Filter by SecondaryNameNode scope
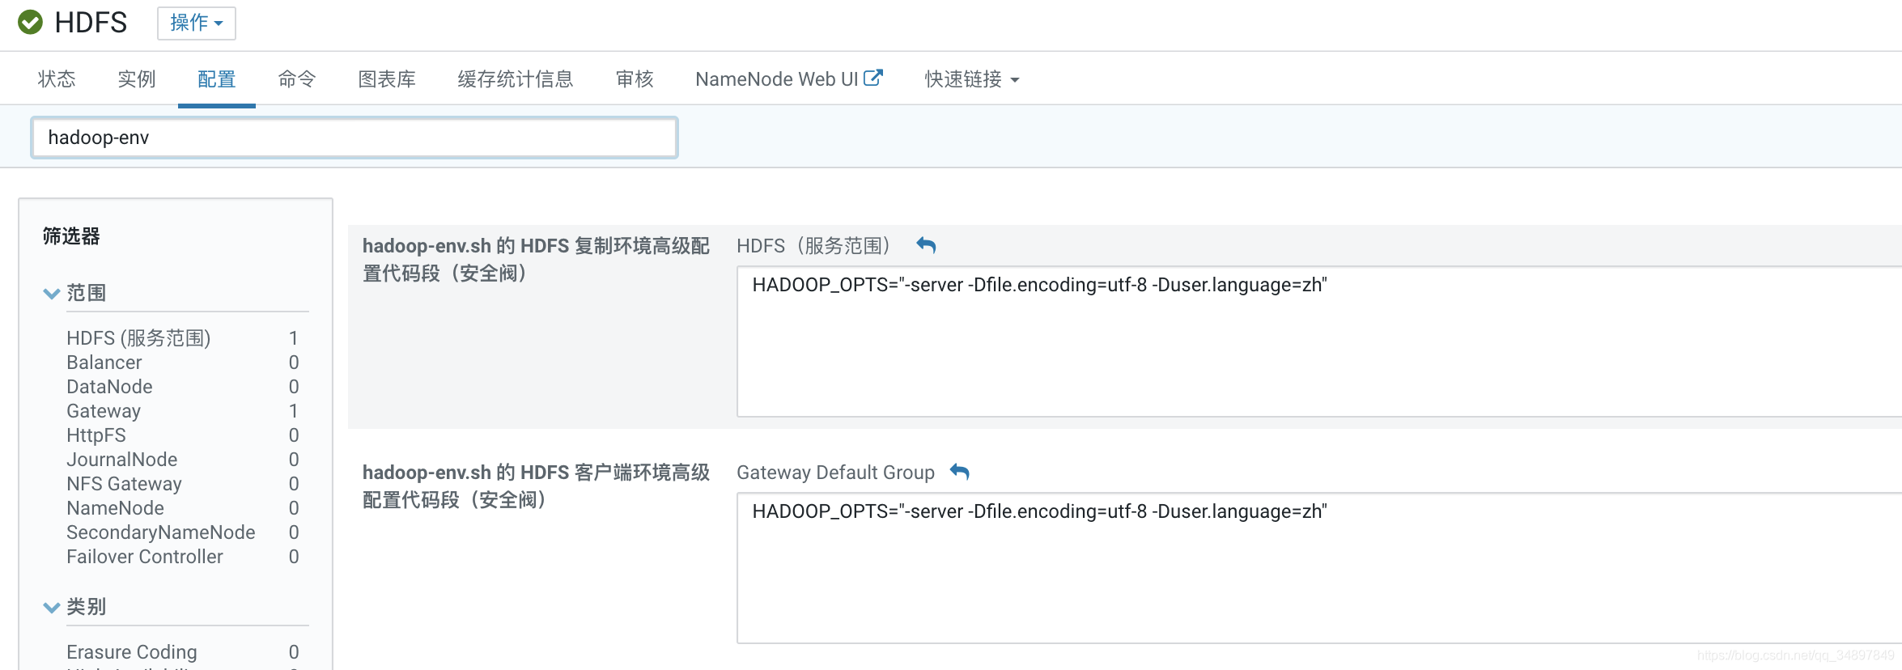This screenshot has height=670, width=1902. click(x=161, y=532)
